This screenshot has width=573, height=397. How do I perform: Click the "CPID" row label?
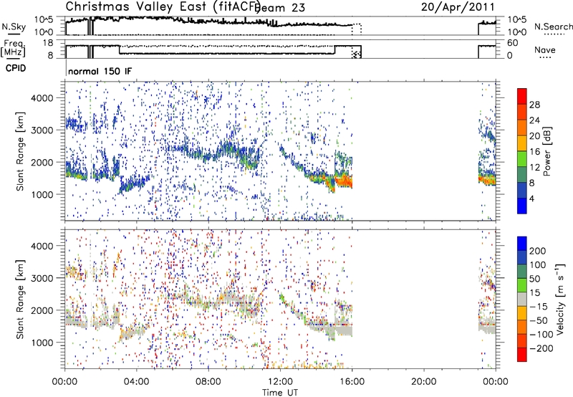tap(16, 68)
